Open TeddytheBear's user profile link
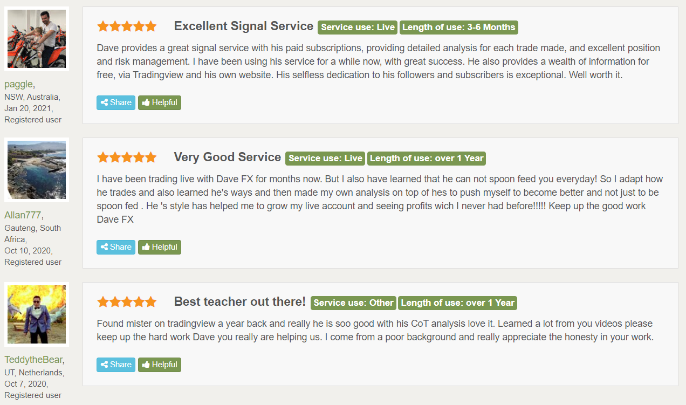The image size is (686, 405). coord(33,360)
